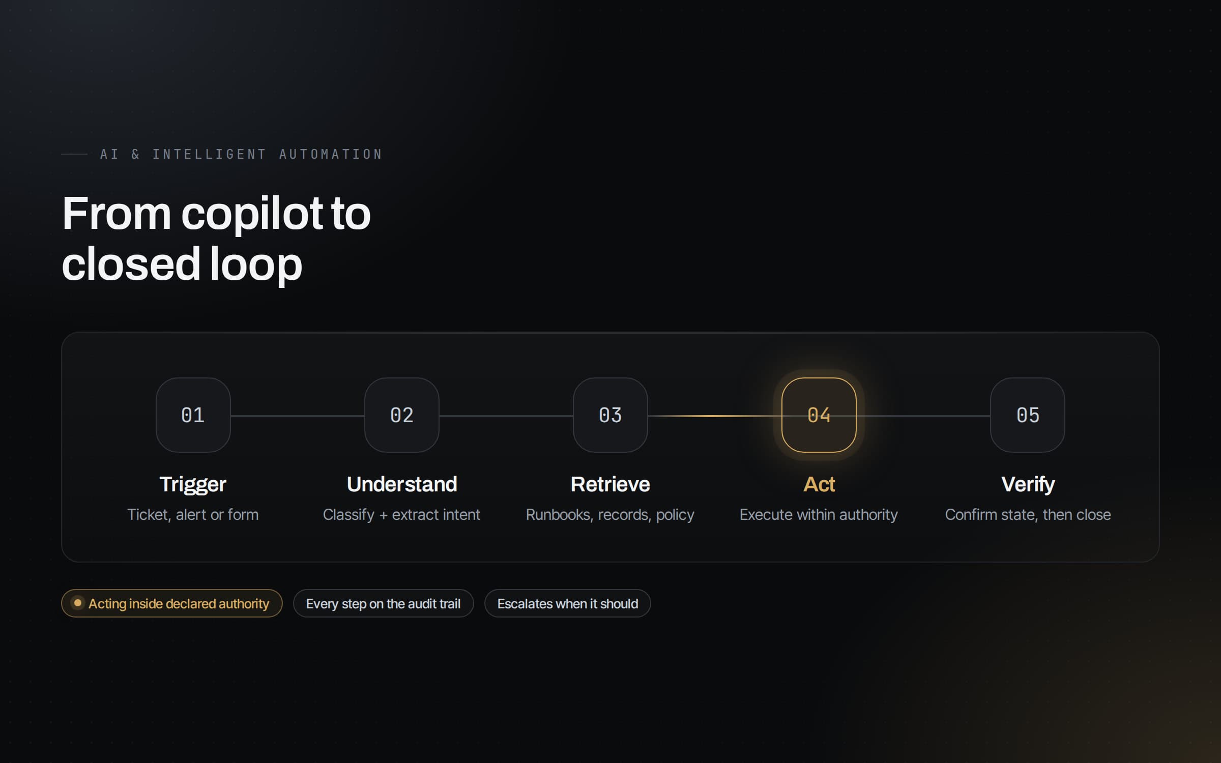1221x763 pixels.
Task: Select the 05 step tile
Action: tap(1027, 415)
